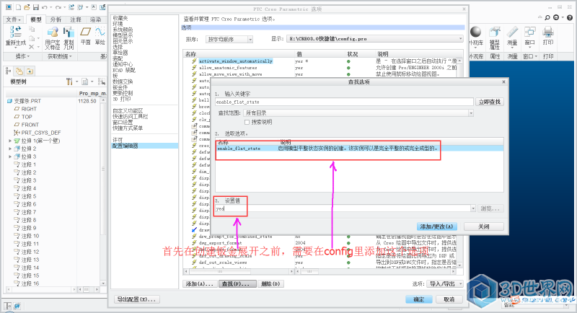Click the 打印 printer icon
577x313 pixels.
click(548, 32)
